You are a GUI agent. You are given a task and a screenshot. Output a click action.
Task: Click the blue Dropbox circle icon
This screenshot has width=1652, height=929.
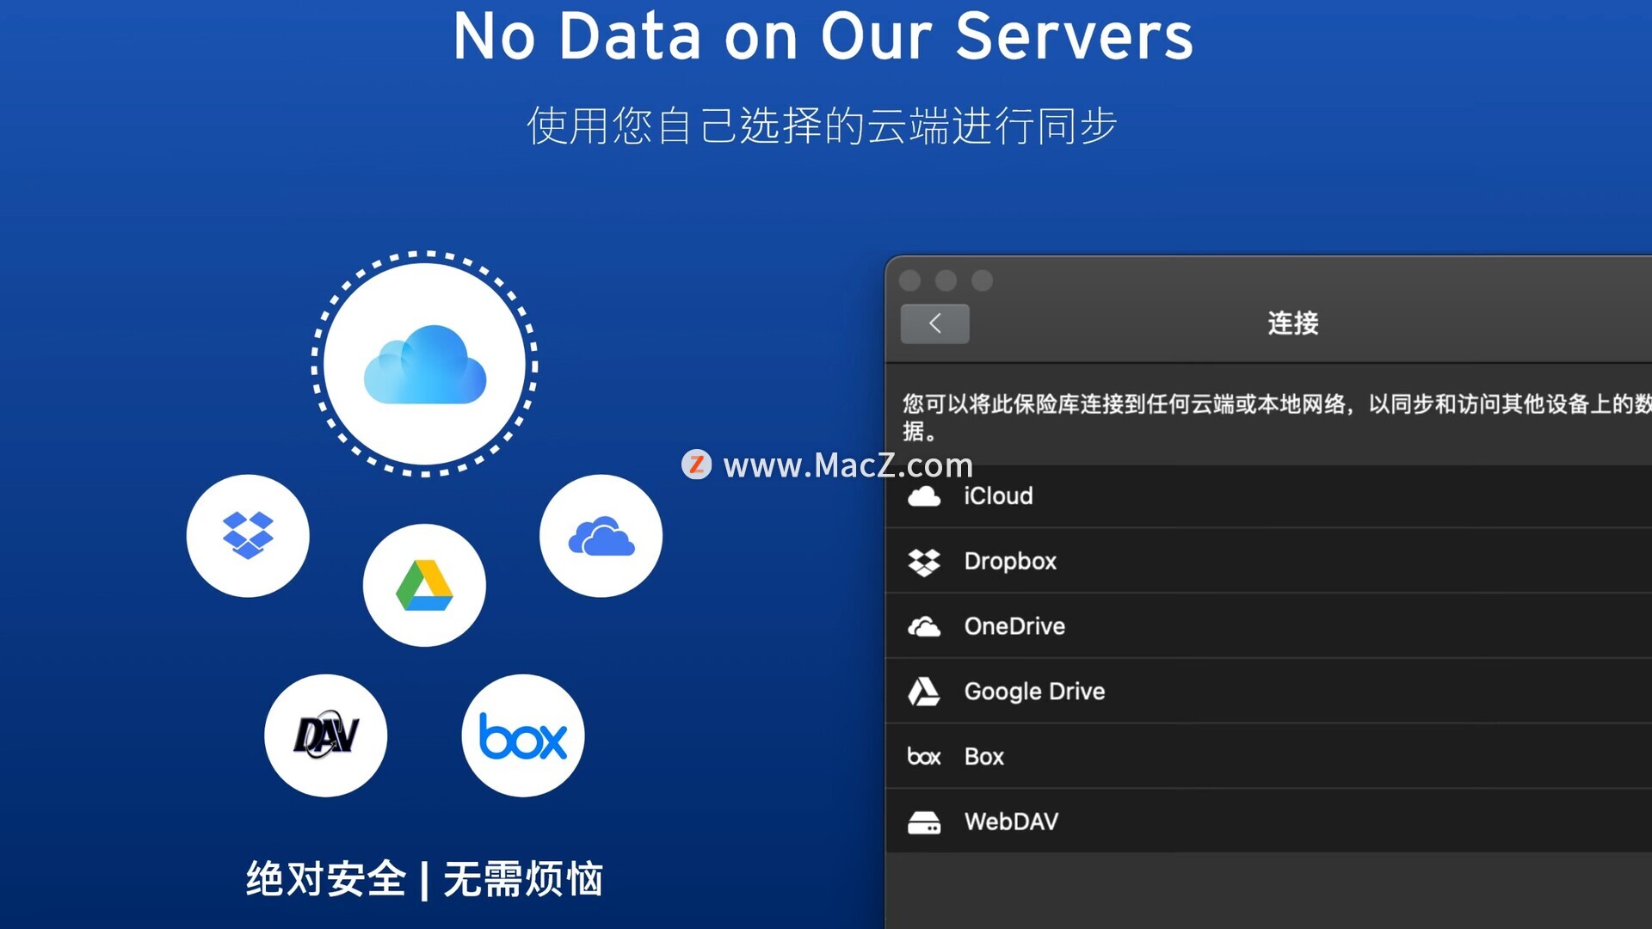tap(248, 536)
